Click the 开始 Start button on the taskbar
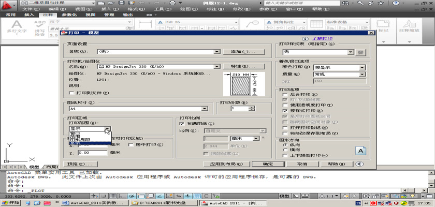The width and height of the screenshot is (435, 207). 10,203
